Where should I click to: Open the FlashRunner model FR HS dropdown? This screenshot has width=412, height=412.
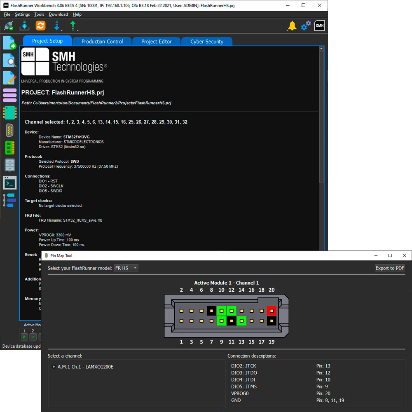click(x=126, y=268)
